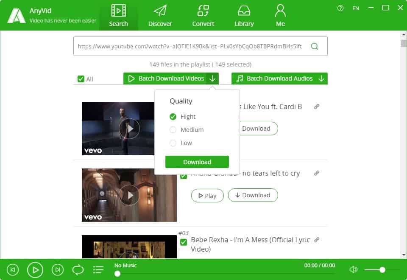Click Play button for no tears left to cry
407x280 pixels.
click(207, 195)
